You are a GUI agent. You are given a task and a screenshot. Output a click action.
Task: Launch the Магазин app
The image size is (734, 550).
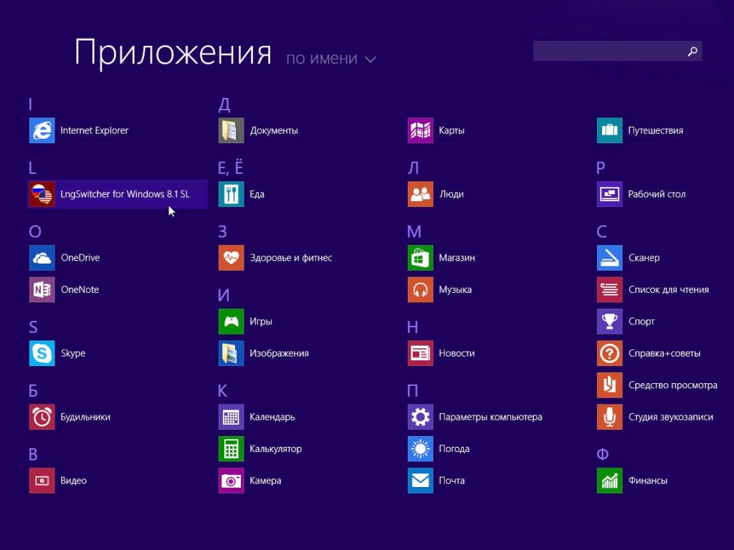point(457,258)
